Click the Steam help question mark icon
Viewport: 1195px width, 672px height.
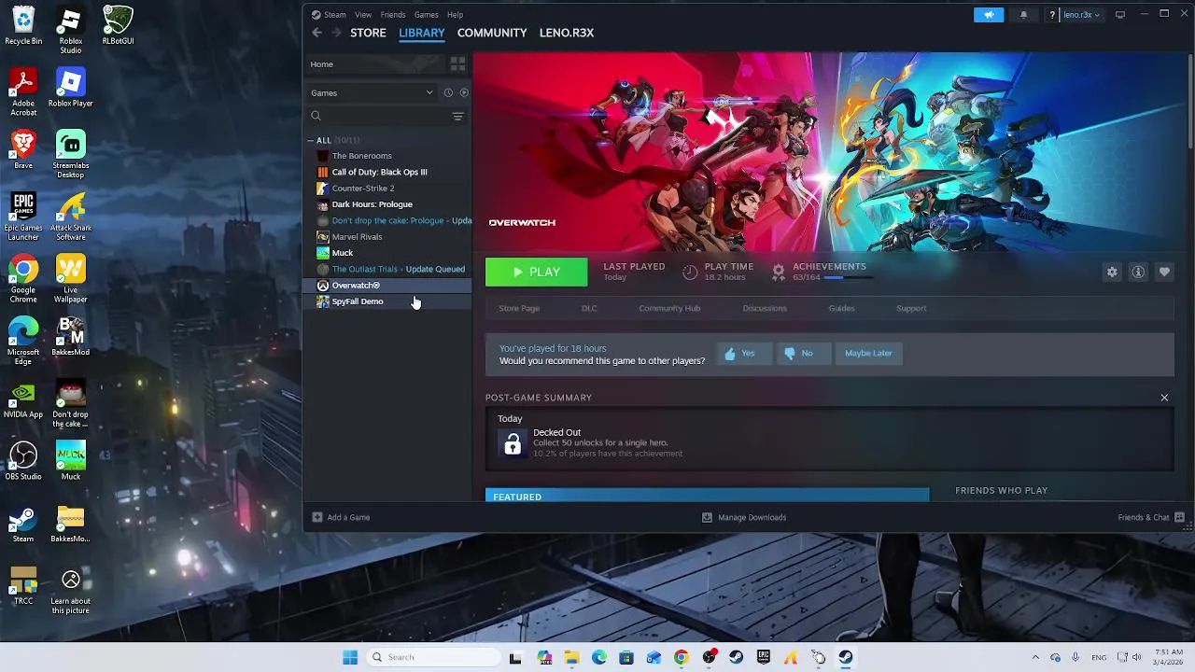pyautogui.click(x=1052, y=14)
